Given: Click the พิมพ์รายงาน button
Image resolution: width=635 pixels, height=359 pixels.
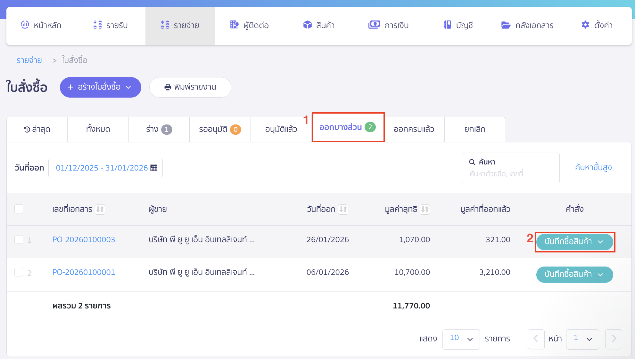Looking at the screenshot, I should [x=190, y=87].
